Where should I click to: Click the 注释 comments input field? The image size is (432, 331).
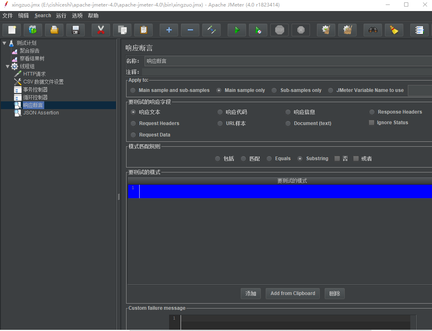pos(287,72)
